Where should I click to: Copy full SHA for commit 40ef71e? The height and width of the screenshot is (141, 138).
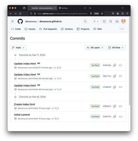pyautogui.click(x=115, y=76)
